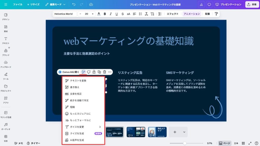Open the analytics bar chart icon
This screenshot has width=260, height=146.
tap(201, 5)
